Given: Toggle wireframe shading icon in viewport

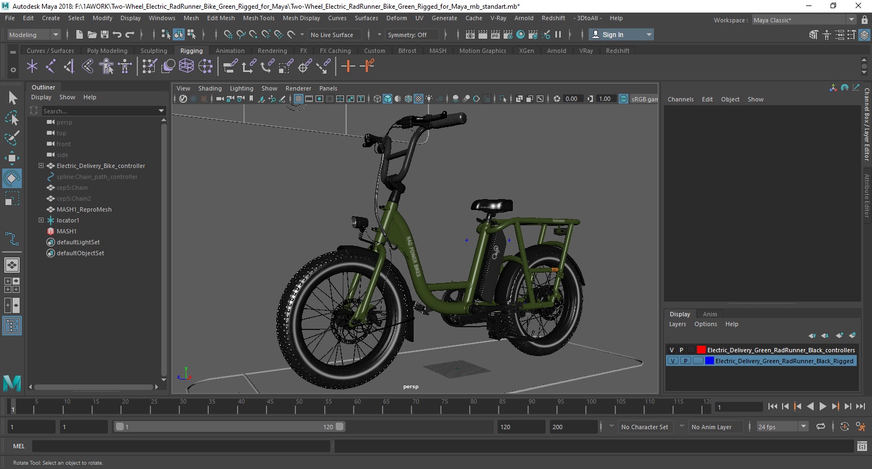Looking at the screenshot, I should point(377,99).
